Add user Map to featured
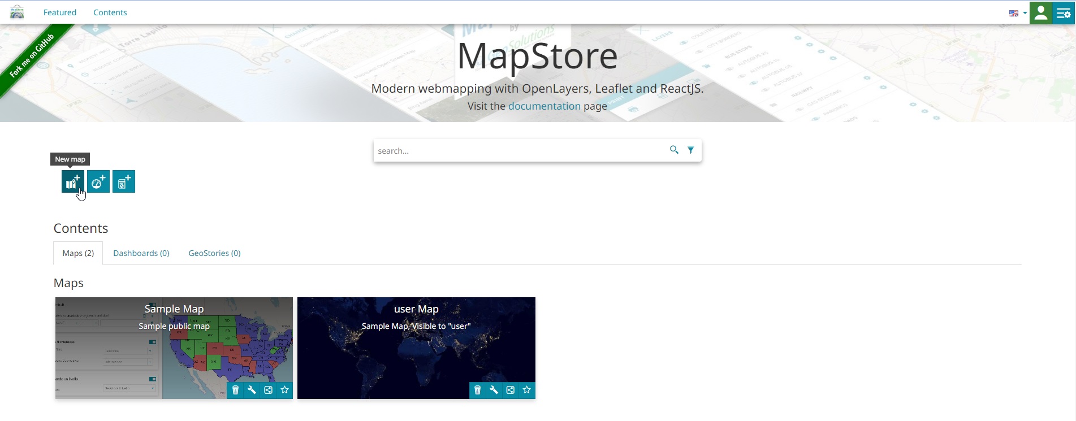The width and height of the screenshot is (1076, 421). (x=526, y=390)
